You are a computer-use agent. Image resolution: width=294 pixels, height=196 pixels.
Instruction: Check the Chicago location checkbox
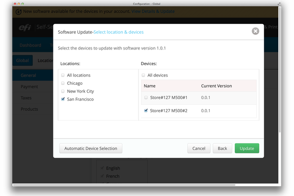coord(63,83)
